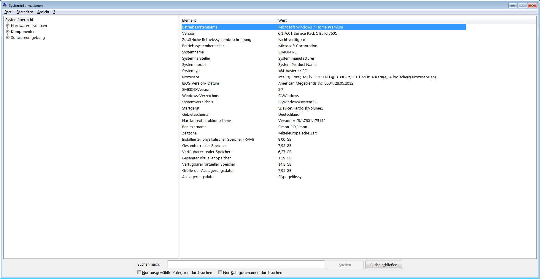
Task: Select Komponenten label in the tree
Action: pos(23,32)
